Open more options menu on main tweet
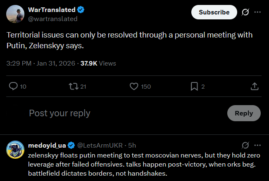269x181 pixels. [x=257, y=12]
